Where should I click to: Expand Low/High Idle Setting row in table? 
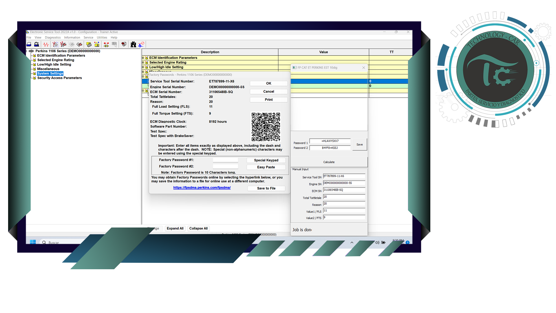(143, 67)
